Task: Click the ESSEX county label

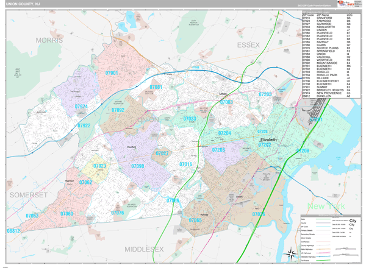Action: point(248,45)
